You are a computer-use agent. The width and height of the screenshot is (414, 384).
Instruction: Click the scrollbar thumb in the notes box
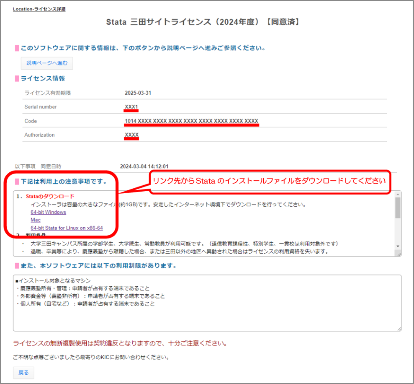tap(398, 208)
